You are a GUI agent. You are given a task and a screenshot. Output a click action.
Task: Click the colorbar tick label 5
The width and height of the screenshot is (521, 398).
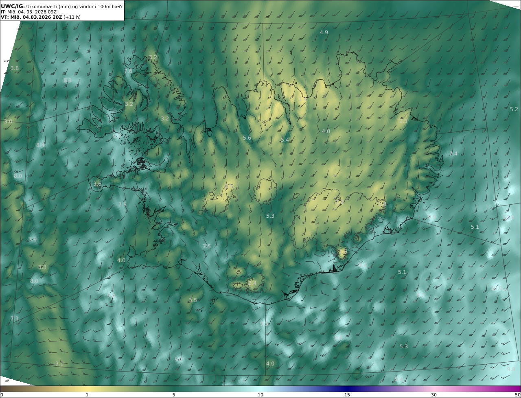[x=174, y=395]
